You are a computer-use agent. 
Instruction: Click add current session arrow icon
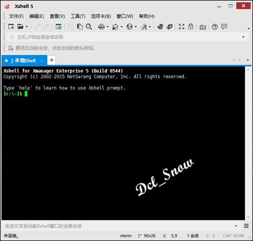coord(11,48)
